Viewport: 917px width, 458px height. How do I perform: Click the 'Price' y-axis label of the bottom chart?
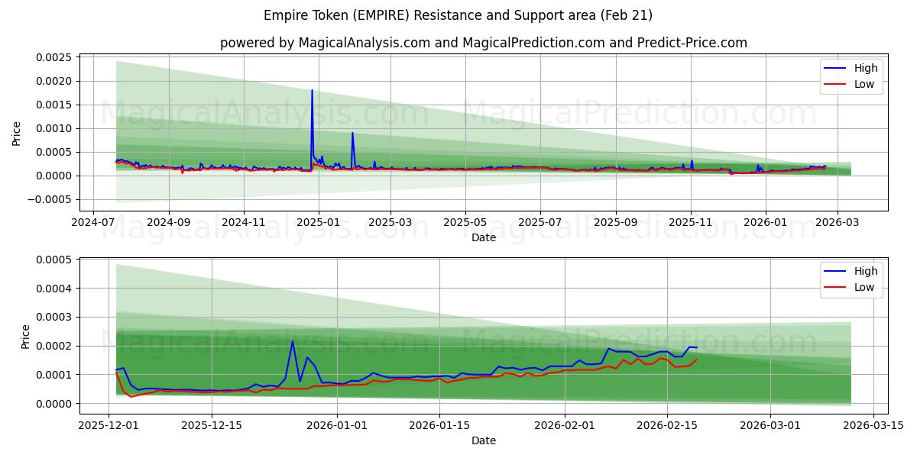coord(26,336)
